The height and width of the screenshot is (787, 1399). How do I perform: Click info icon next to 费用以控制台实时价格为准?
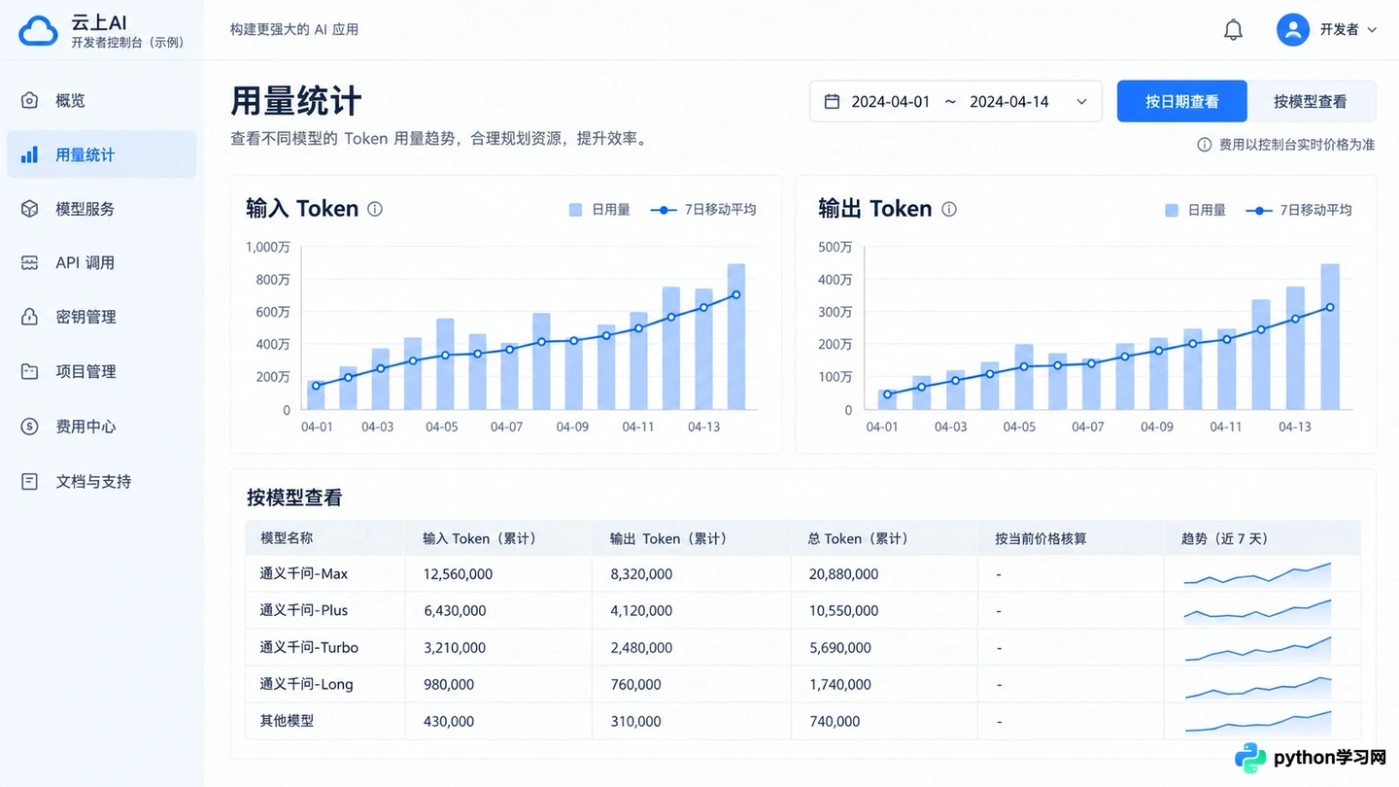[x=1204, y=145]
